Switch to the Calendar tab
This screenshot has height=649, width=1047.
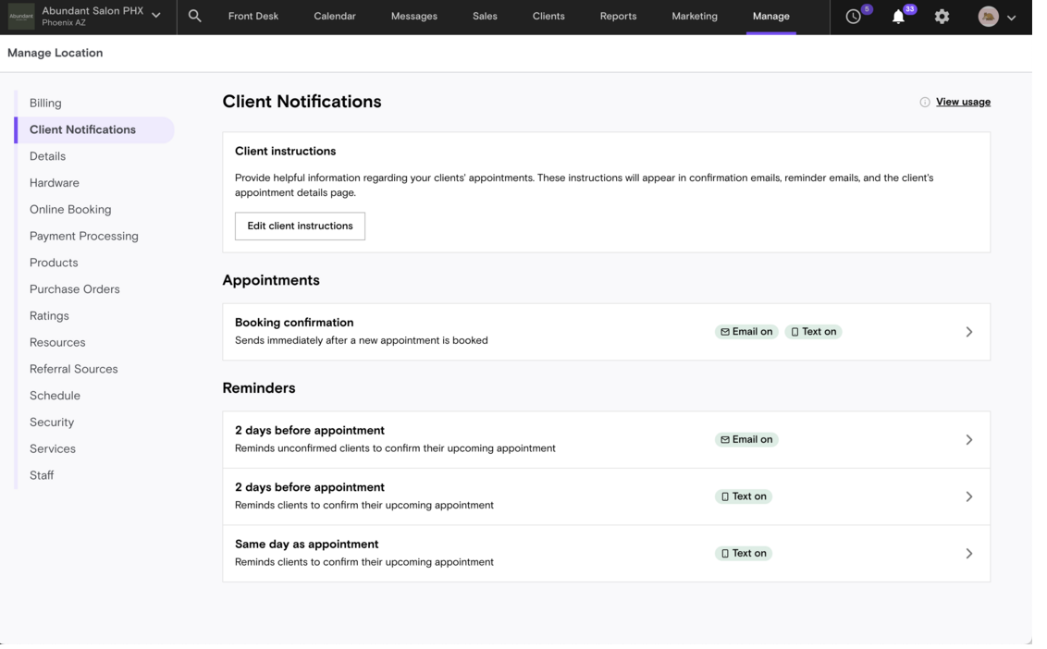click(x=334, y=17)
